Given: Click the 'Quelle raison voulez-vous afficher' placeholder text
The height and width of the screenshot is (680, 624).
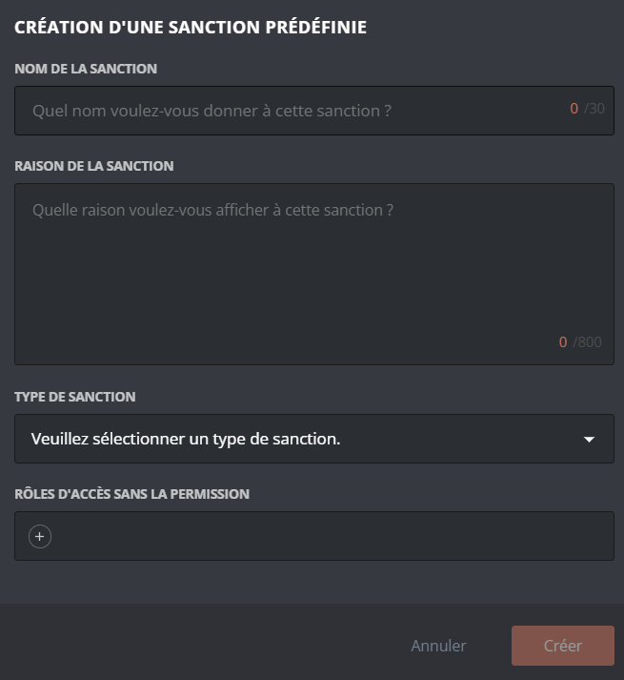Looking at the screenshot, I should (212, 210).
